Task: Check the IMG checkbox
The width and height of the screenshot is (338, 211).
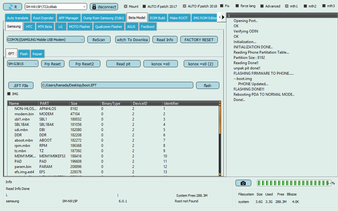Action: 9,94
